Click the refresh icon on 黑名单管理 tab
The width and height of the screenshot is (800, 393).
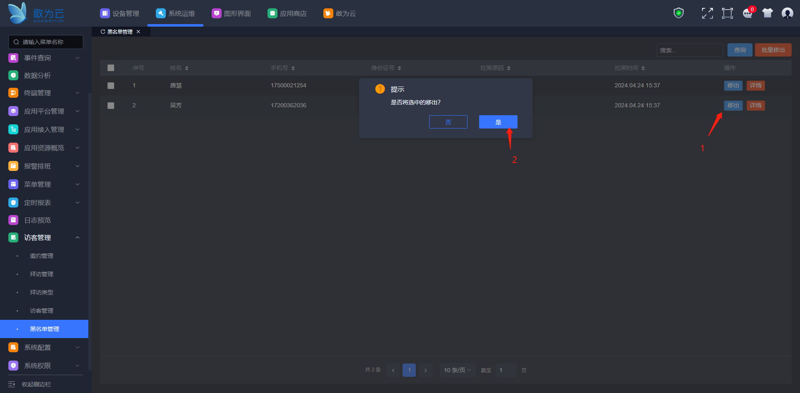[x=103, y=32]
